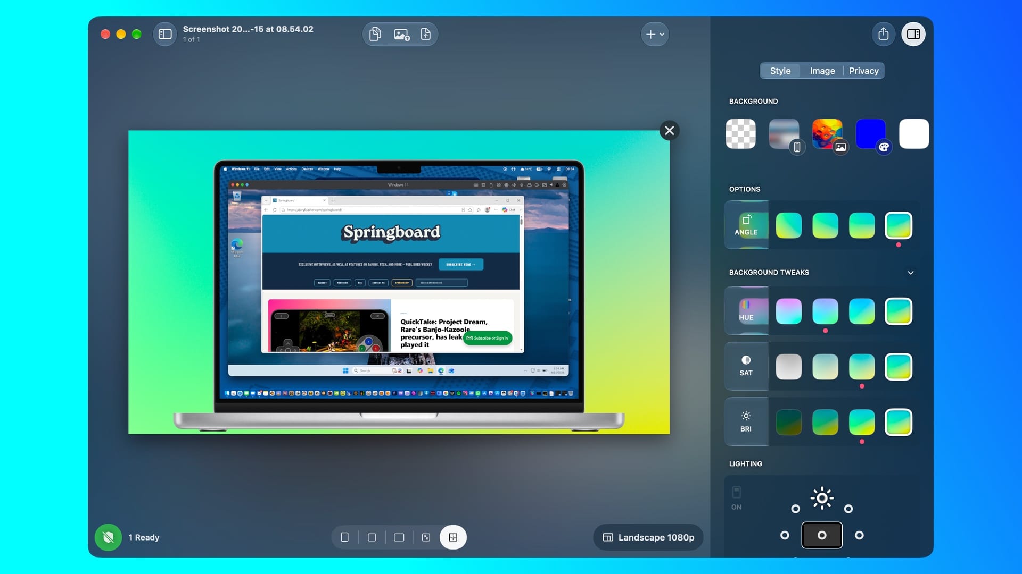Screen dimensions: 1022x574
Task: Click the green shield status icon
Action: coord(108,537)
